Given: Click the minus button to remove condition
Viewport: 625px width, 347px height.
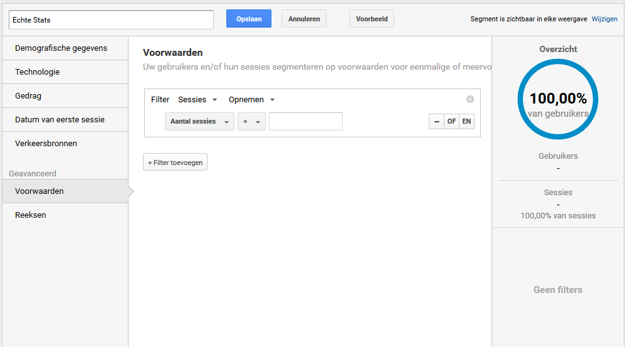Looking at the screenshot, I should (x=436, y=121).
